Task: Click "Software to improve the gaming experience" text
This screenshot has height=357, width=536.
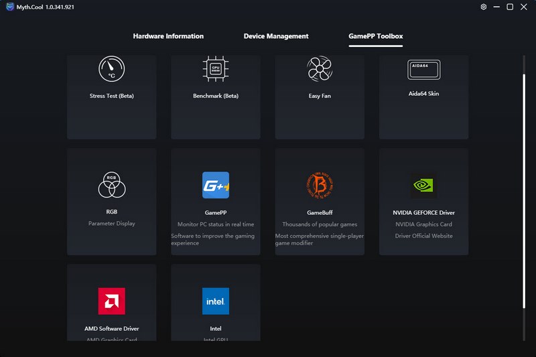Action: pyautogui.click(x=212, y=240)
